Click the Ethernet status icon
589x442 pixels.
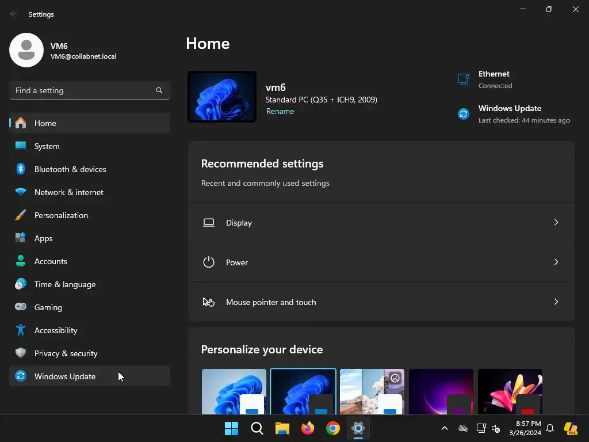click(464, 79)
